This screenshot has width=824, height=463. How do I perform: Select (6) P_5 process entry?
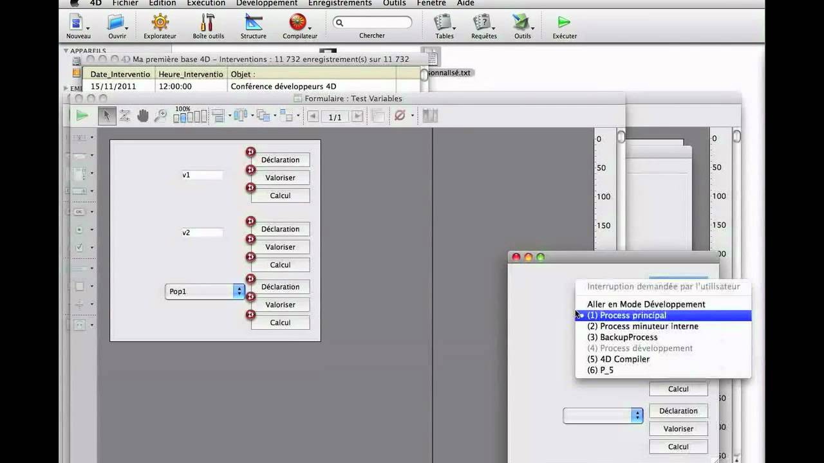point(663,370)
